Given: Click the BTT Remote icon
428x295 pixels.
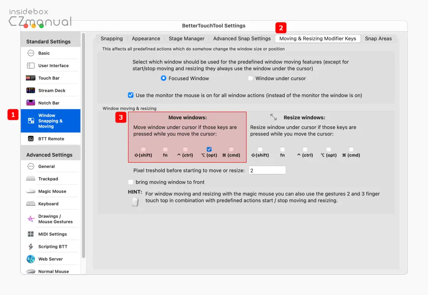Looking at the screenshot, I should tap(31, 139).
